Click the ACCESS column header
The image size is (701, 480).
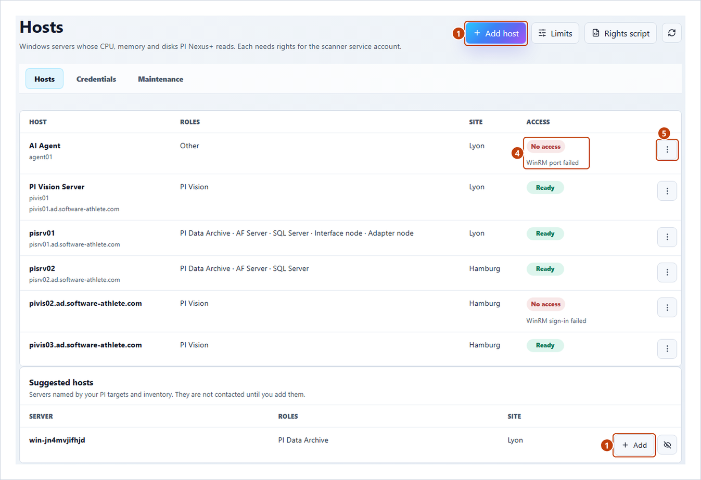coord(538,122)
